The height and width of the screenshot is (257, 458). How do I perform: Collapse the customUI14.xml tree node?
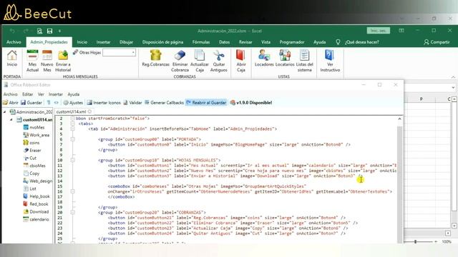tap(11, 120)
